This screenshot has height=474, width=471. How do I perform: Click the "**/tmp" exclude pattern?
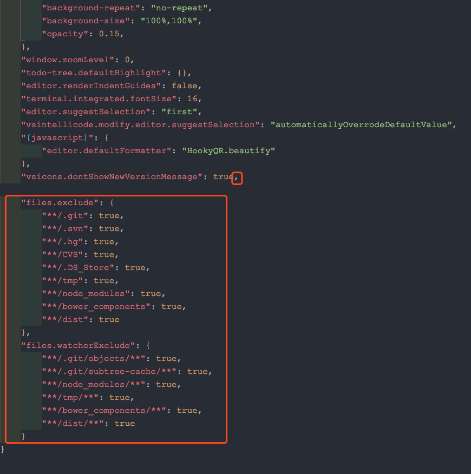tap(63, 280)
